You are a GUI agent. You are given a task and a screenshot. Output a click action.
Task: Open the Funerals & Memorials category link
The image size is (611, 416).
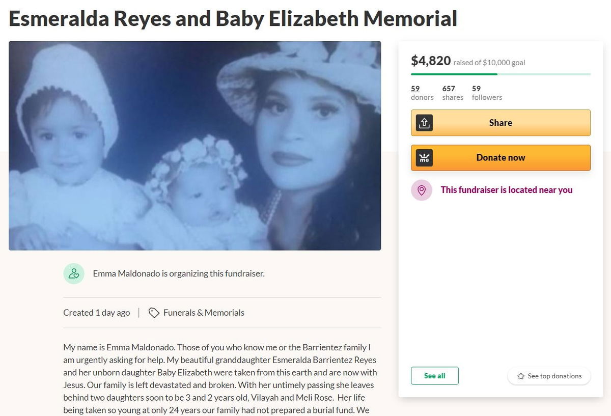pos(204,313)
